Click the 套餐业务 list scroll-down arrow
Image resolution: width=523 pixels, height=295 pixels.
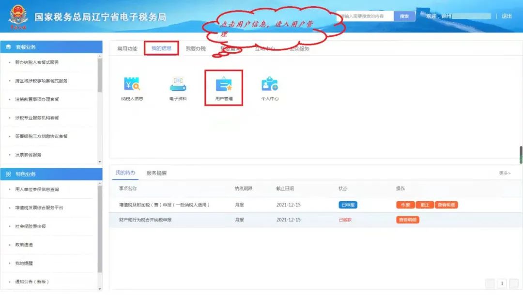(100, 162)
